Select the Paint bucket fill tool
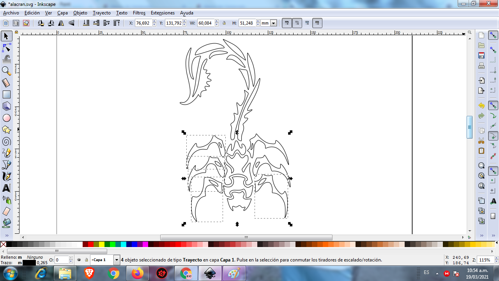 point(6,223)
